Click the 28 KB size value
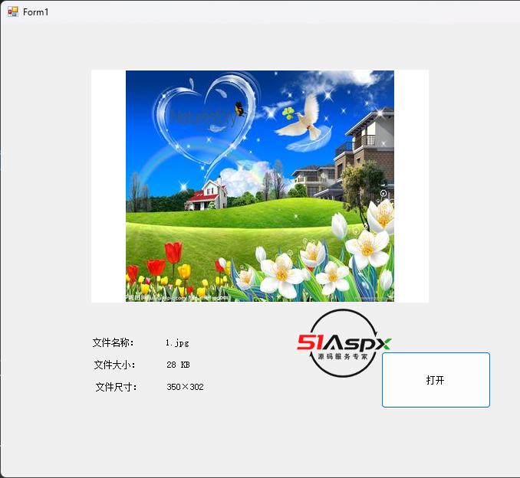Screen dimensions: 520x478 [x=178, y=365]
